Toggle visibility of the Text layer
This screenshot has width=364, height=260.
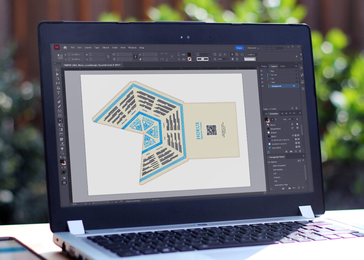click(262, 82)
